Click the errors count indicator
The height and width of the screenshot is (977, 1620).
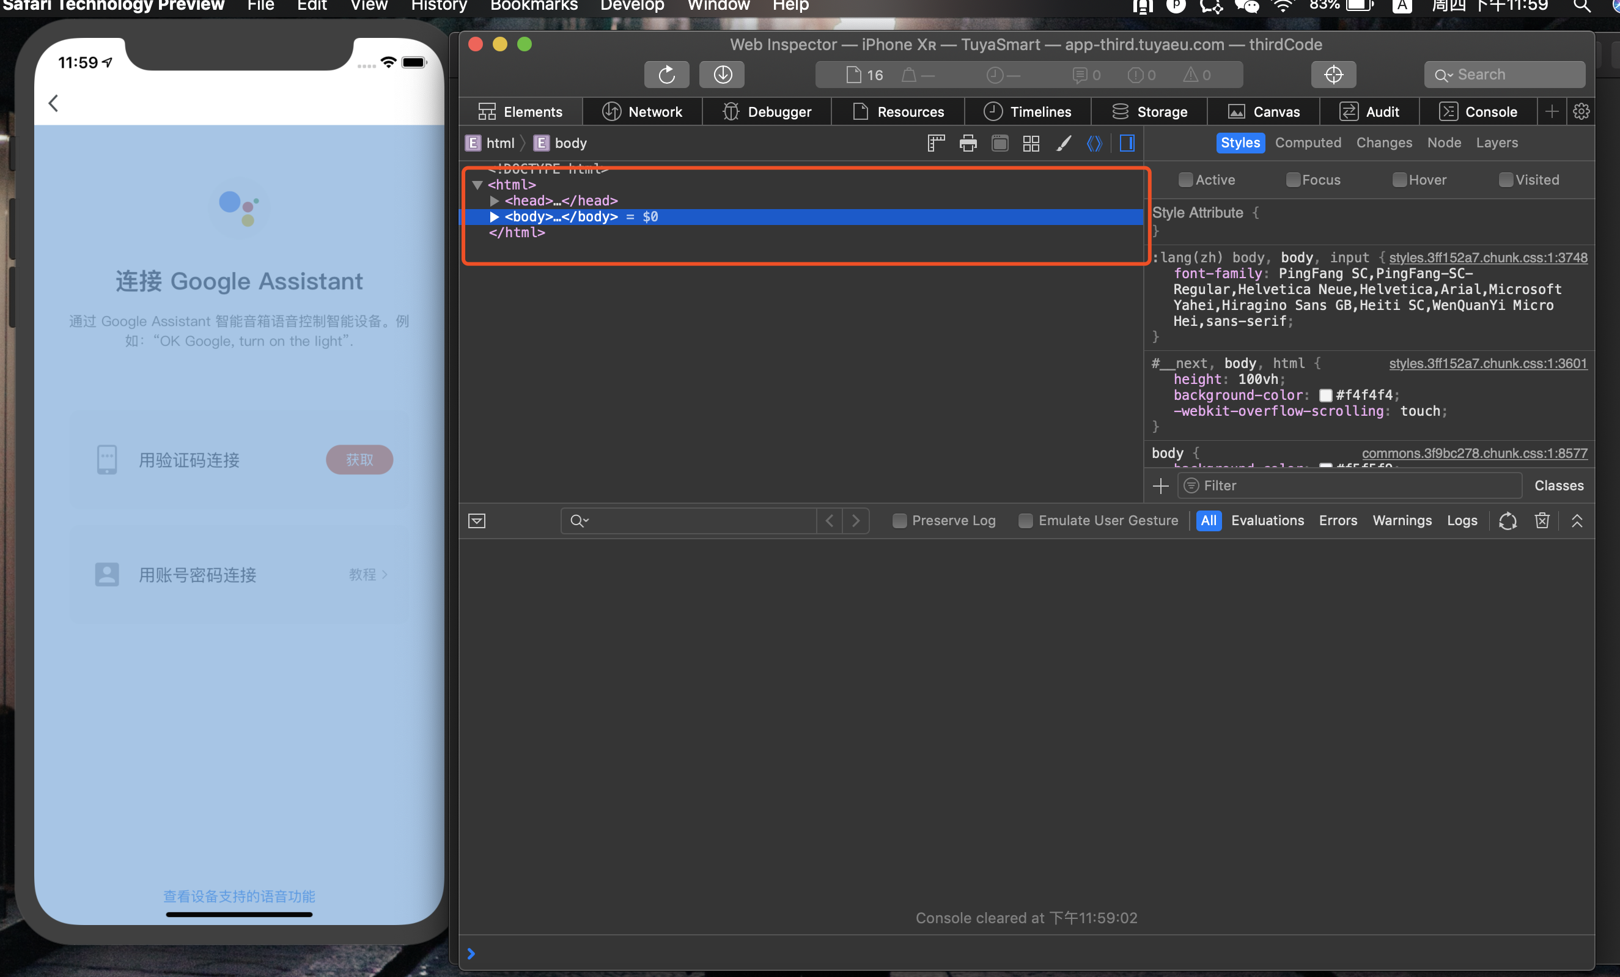(x=1141, y=75)
